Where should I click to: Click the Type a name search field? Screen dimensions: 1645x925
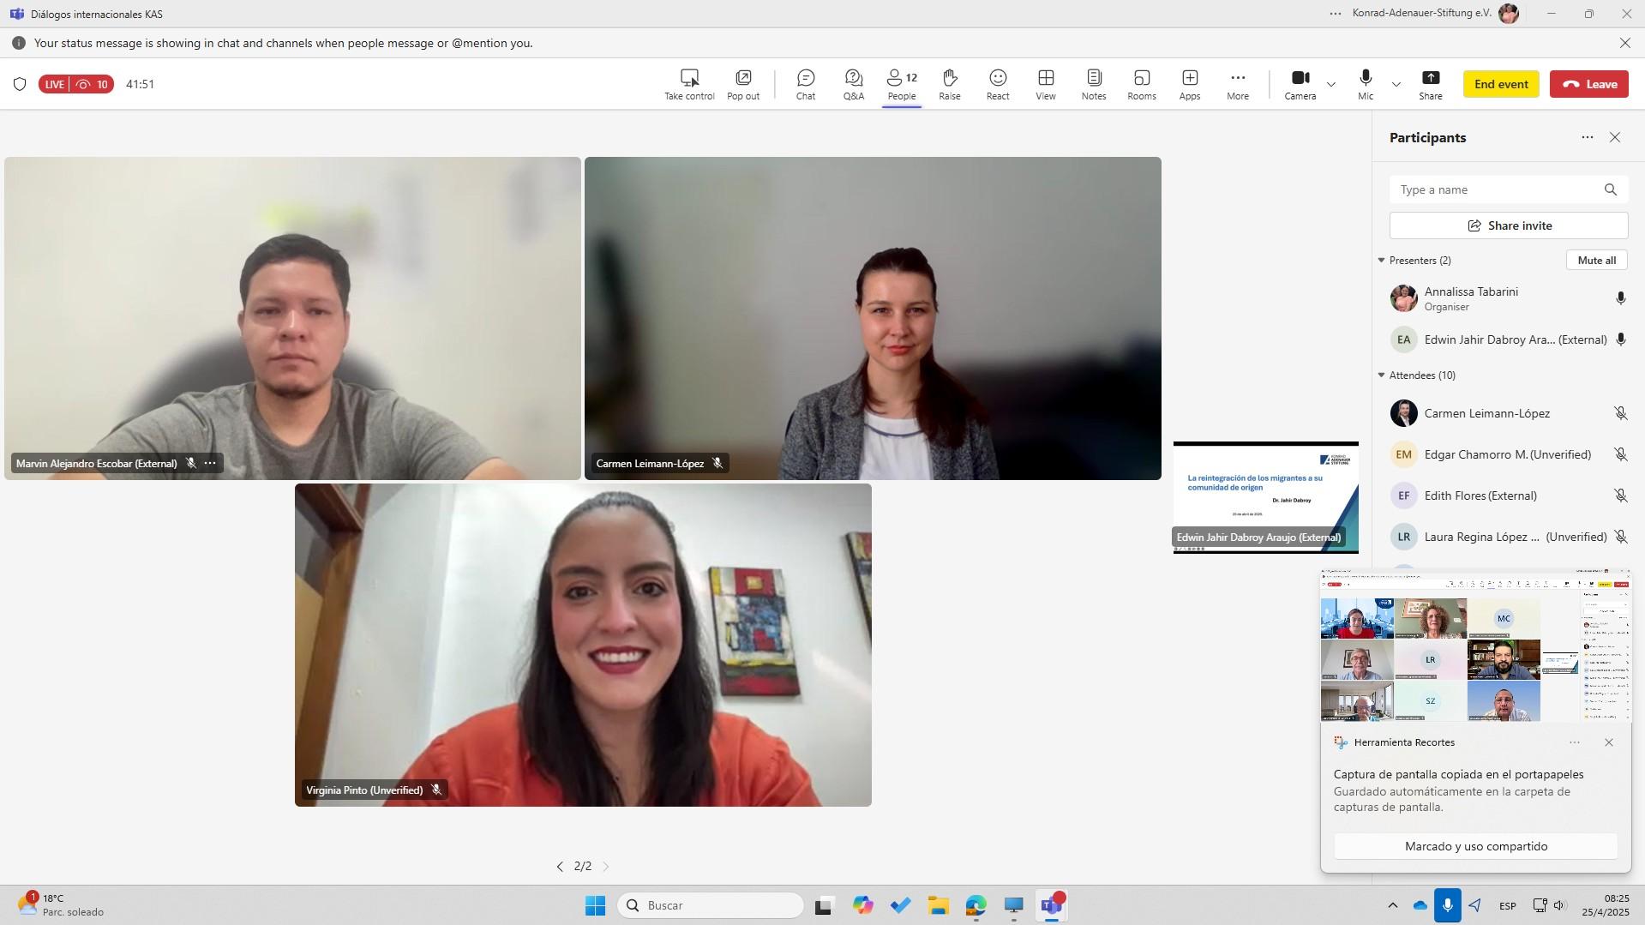click(x=1496, y=189)
